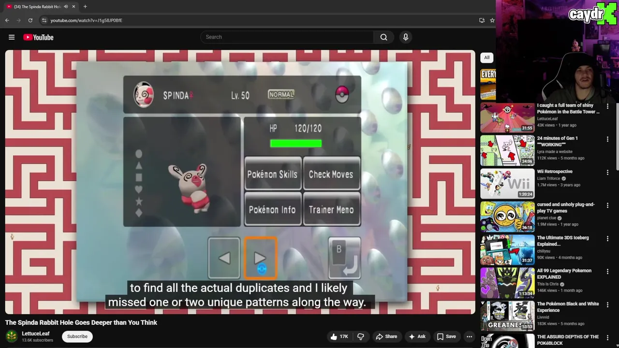Dislike the video with thumbs down
This screenshot has height=348, width=619.
(x=361, y=336)
